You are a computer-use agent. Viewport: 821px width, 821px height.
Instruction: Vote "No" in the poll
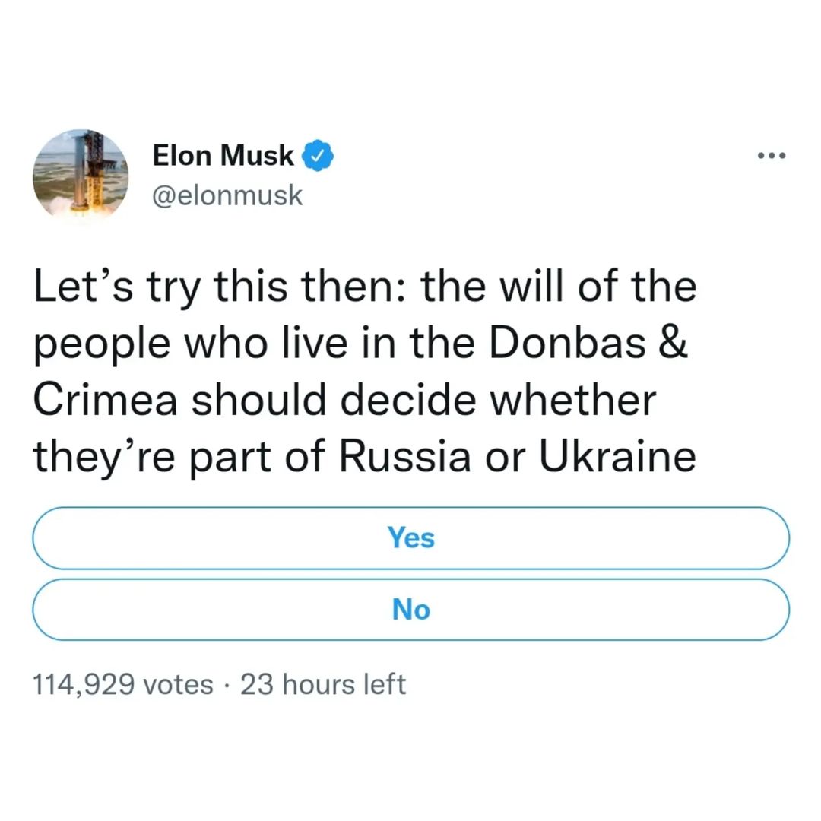410,609
